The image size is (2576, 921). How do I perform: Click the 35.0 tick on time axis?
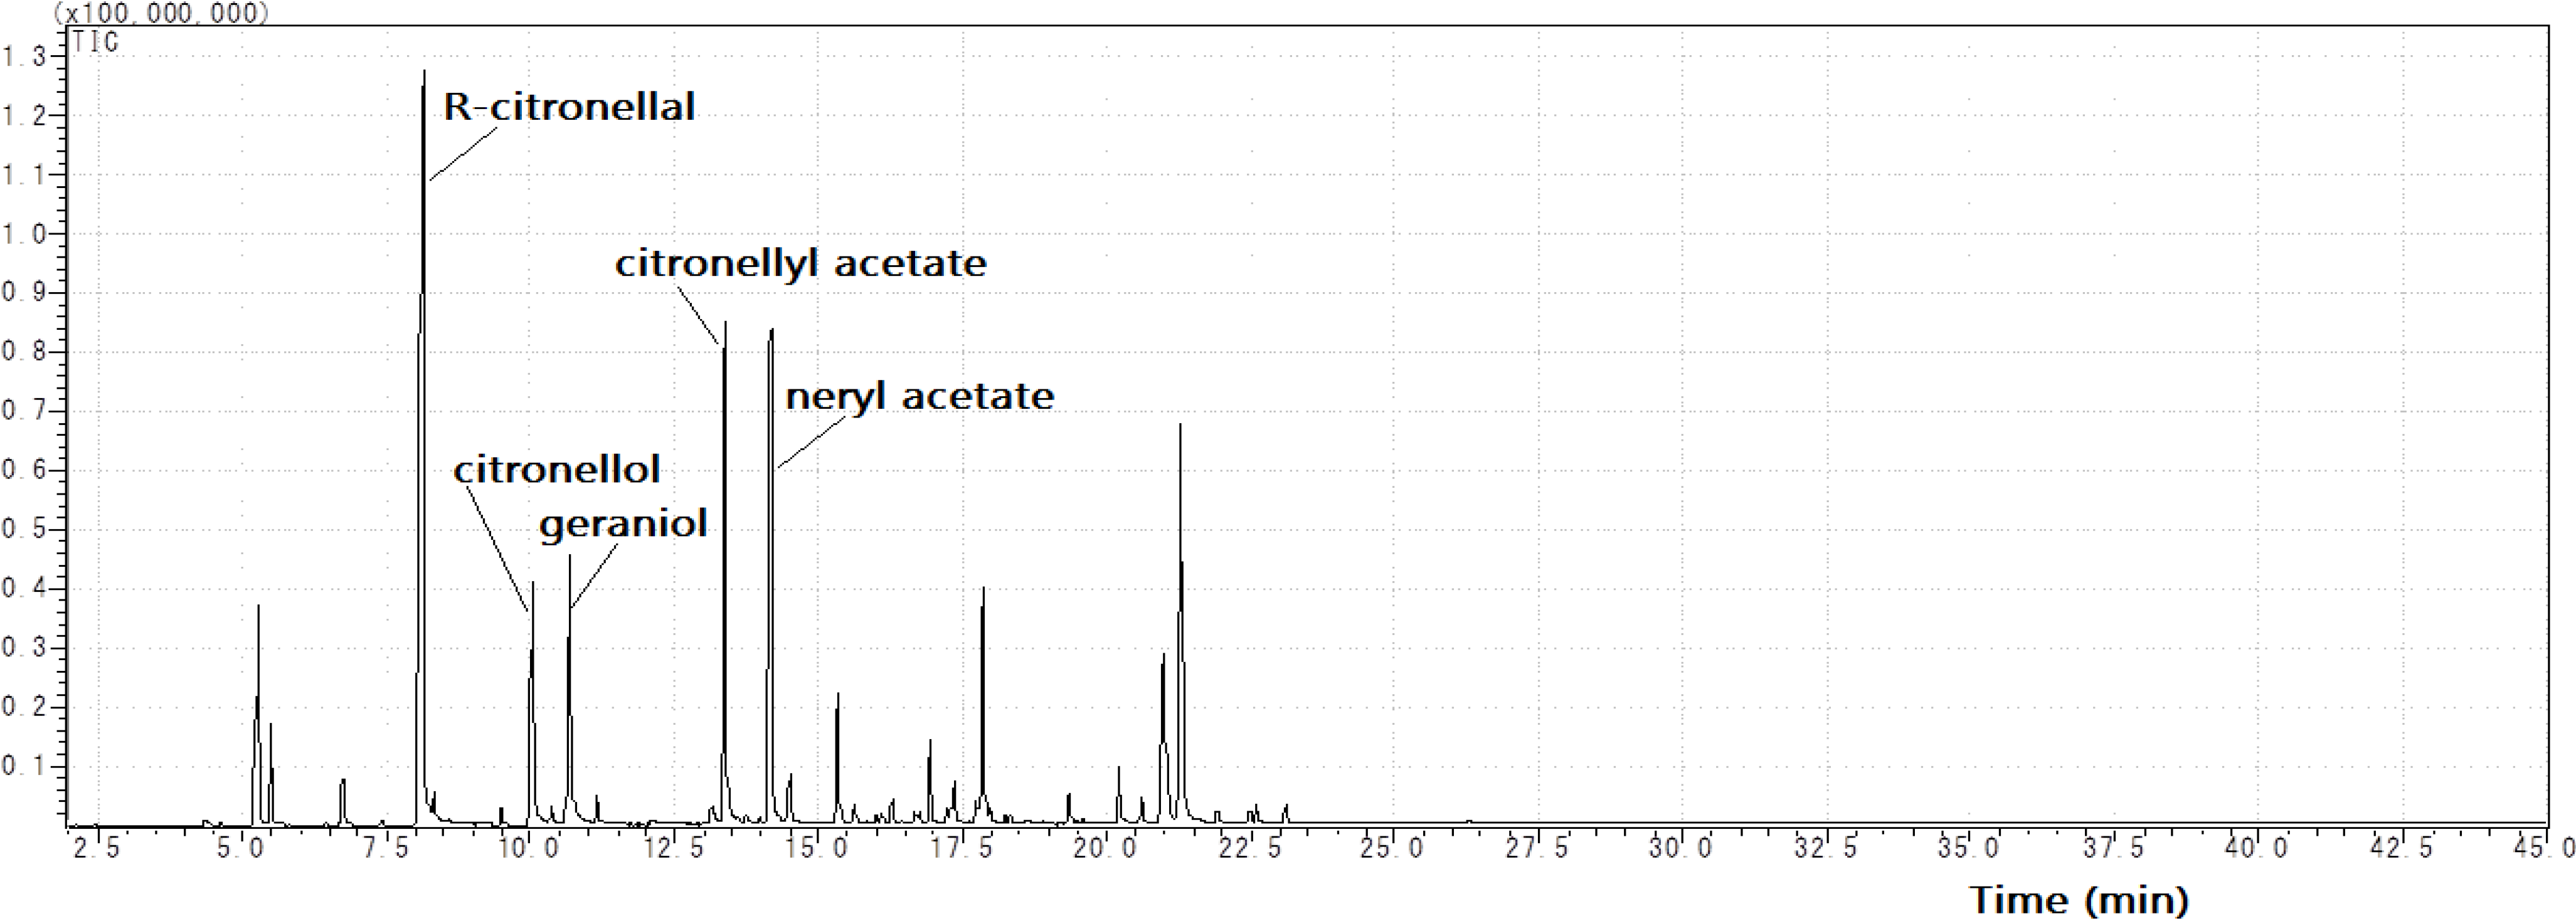tap(1969, 849)
